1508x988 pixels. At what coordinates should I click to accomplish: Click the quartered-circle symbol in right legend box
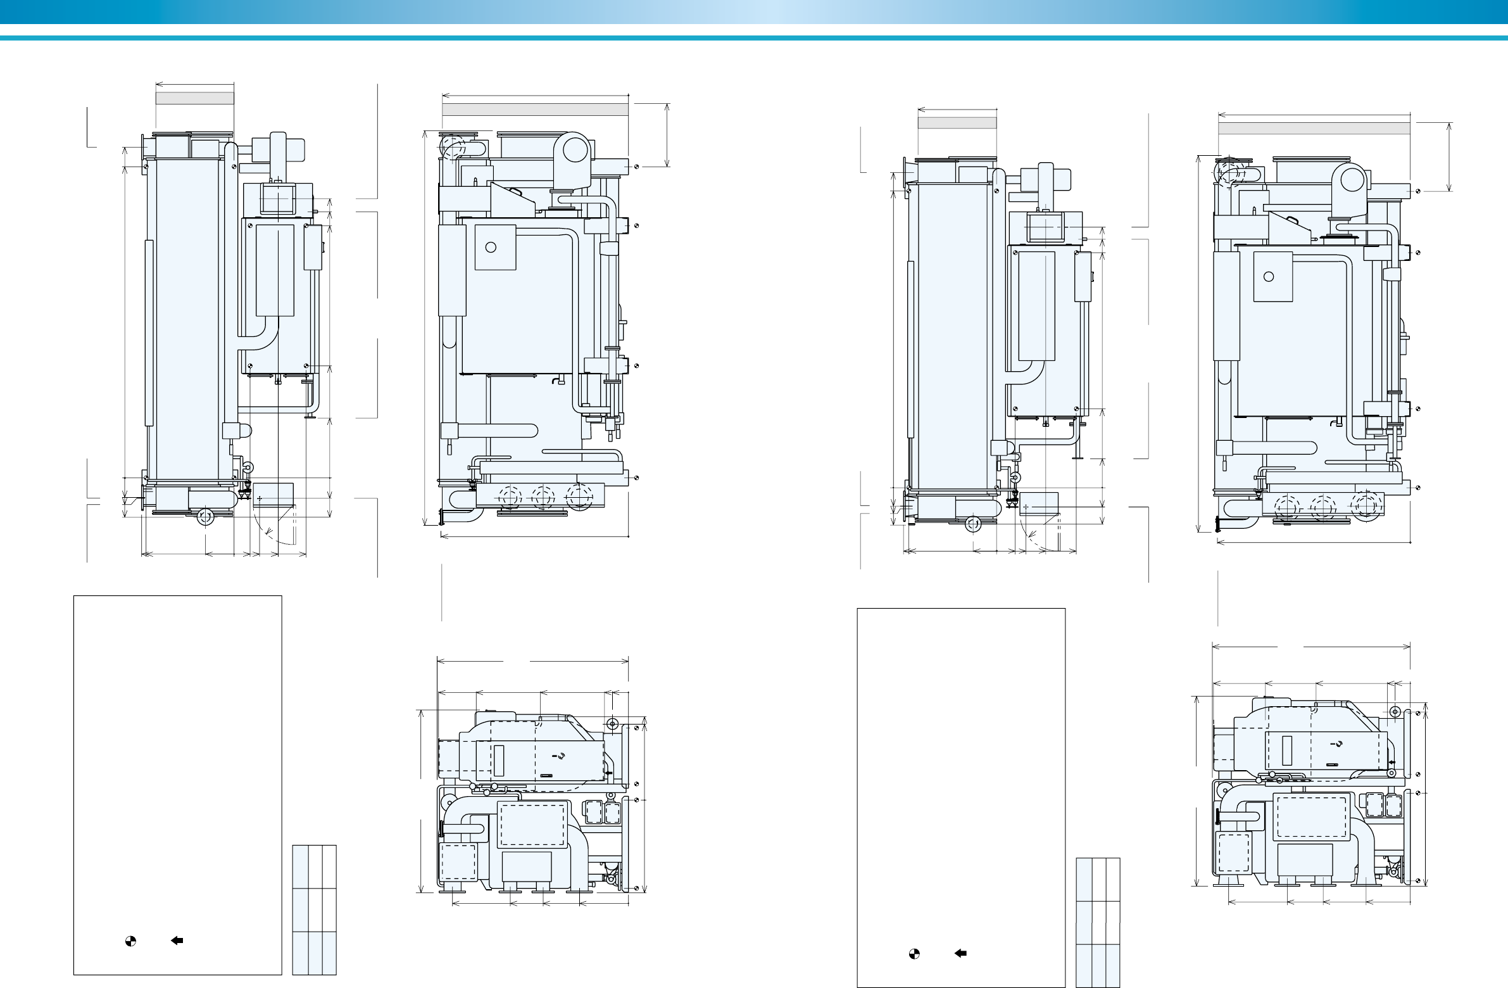(x=914, y=954)
